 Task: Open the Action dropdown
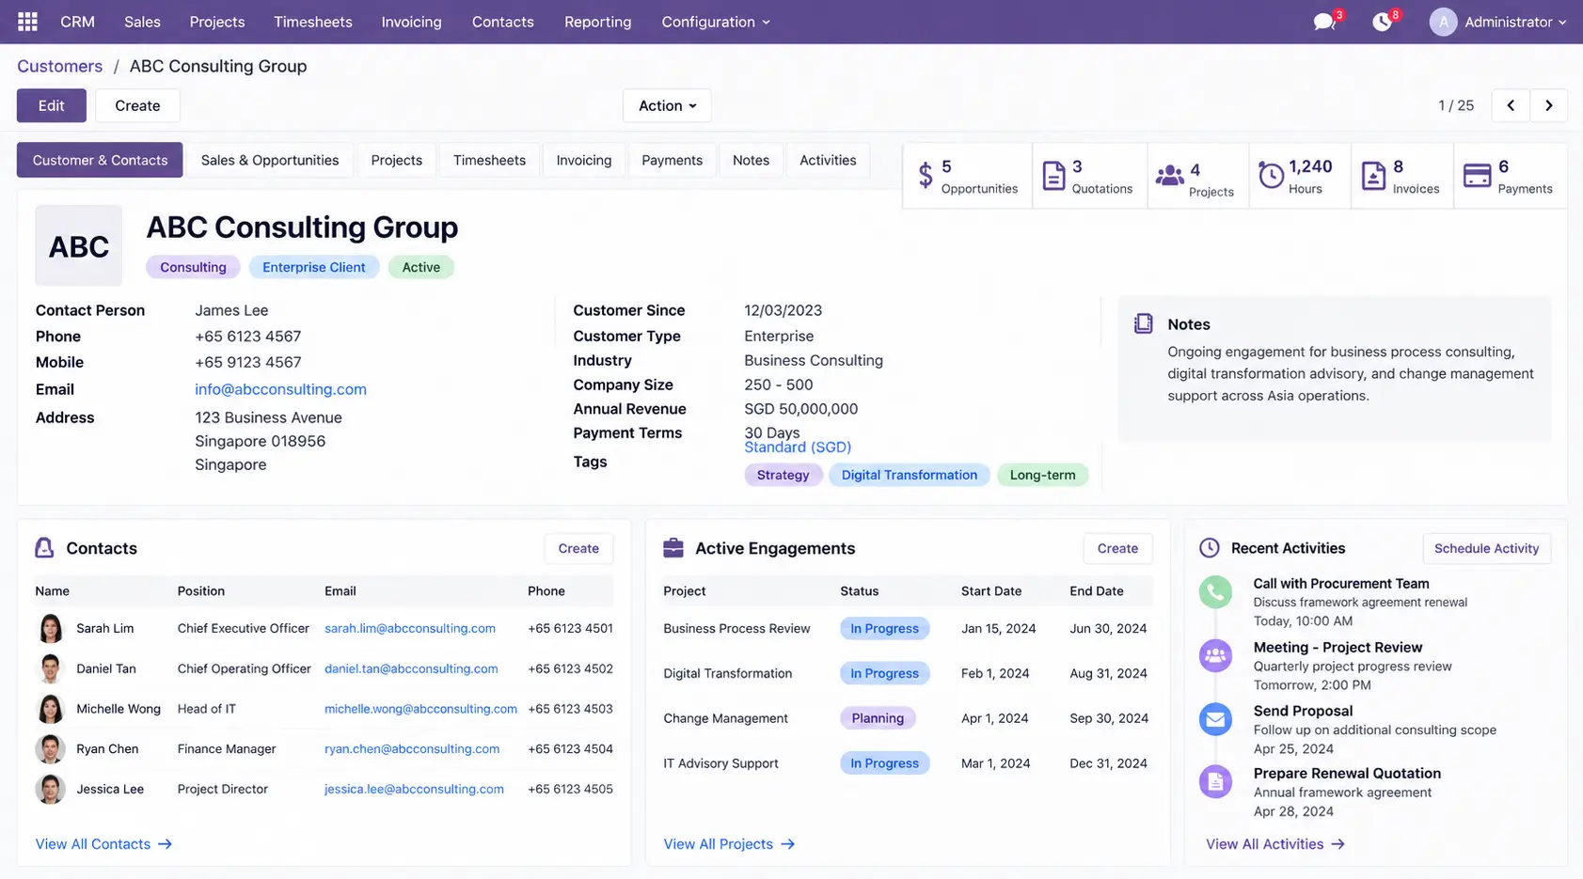pos(667,105)
